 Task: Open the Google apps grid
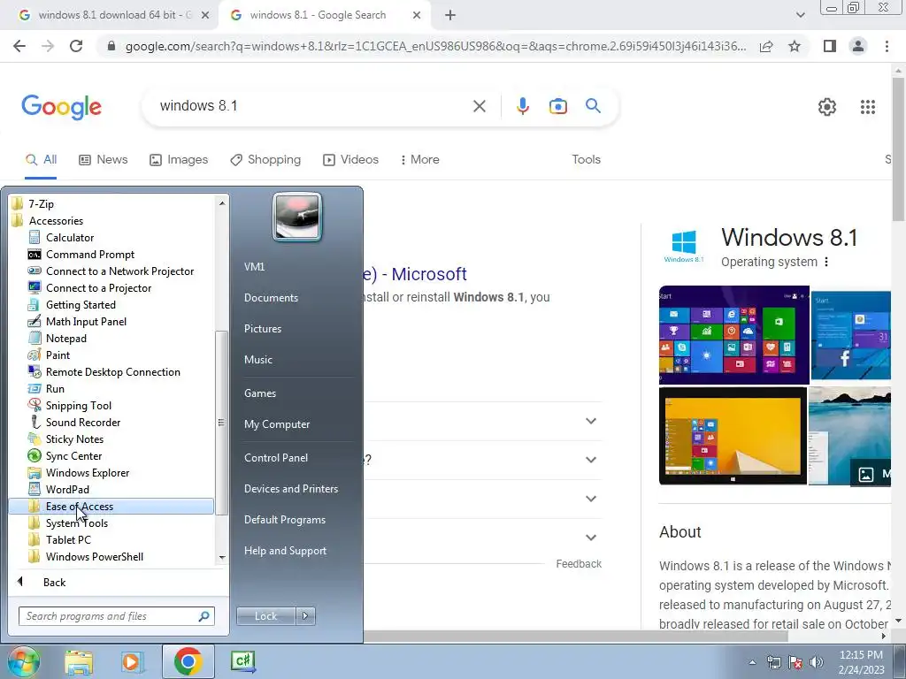867,107
